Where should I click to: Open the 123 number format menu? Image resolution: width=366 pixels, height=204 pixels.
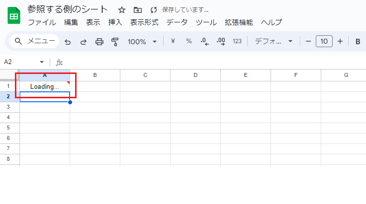coord(237,42)
